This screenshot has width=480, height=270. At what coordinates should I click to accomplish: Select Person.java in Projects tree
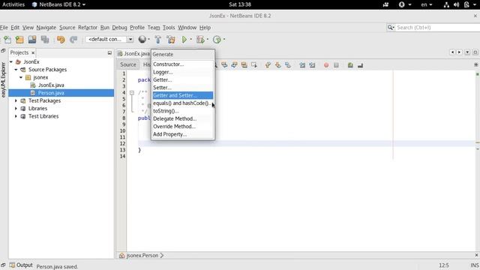tap(51, 93)
